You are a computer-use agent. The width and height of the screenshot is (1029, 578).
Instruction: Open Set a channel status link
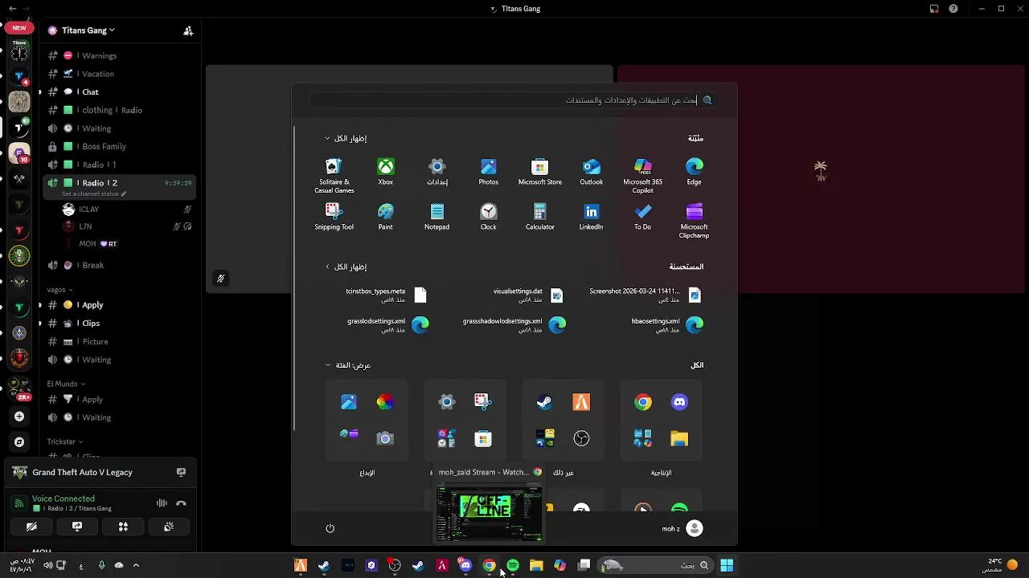point(94,193)
